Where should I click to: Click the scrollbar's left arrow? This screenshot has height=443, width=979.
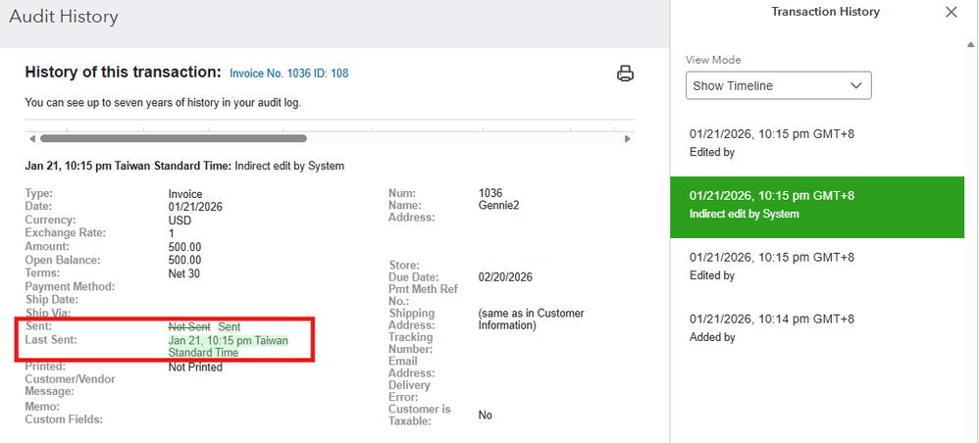(x=32, y=139)
